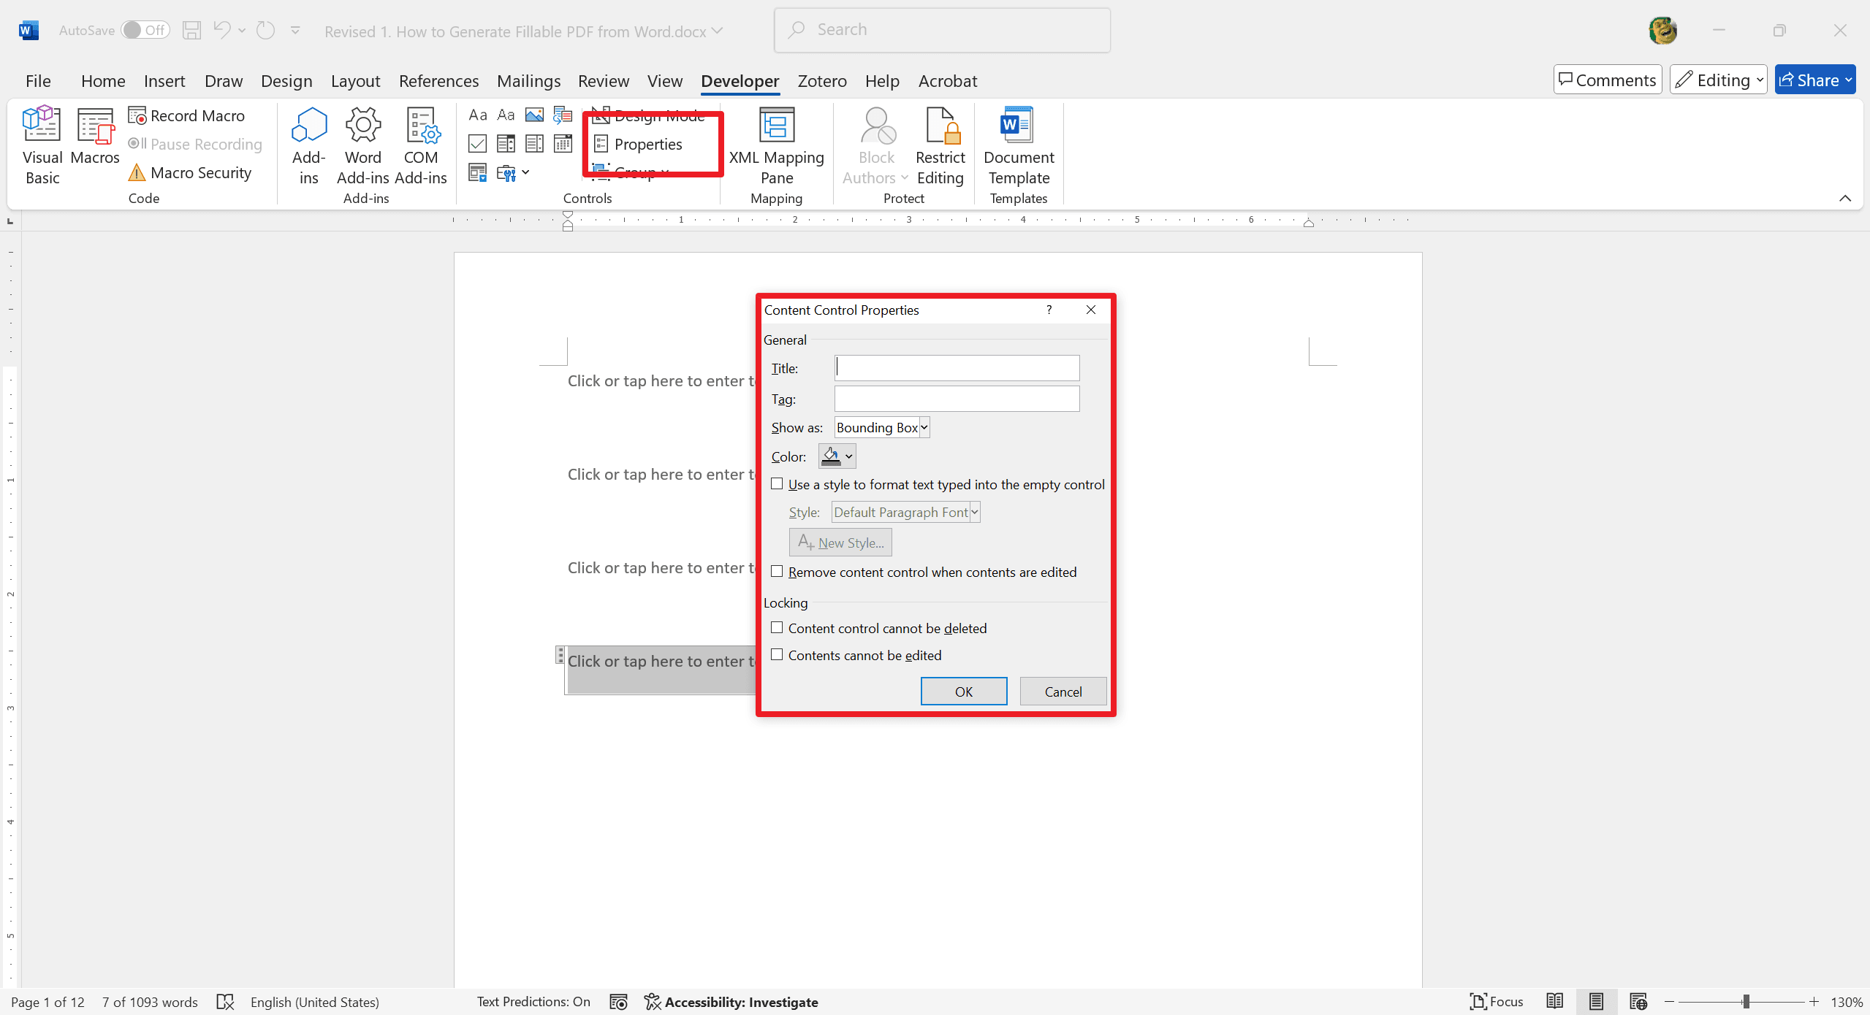The width and height of the screenshot is (1870, 1015).
Task: Insert Picture content control
Action: tap(534, 115)
